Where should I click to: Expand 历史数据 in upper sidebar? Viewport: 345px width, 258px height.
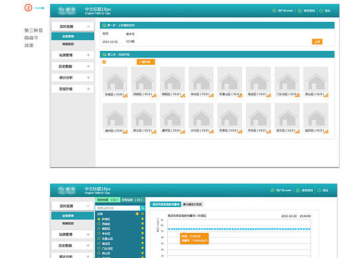point(88,66)
